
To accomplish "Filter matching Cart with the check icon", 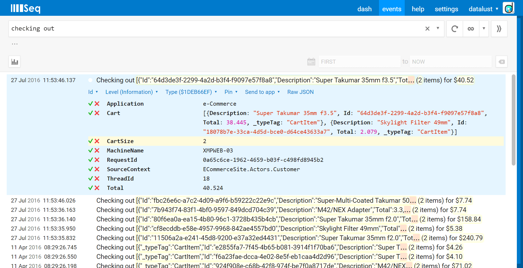I will point(91,113).
